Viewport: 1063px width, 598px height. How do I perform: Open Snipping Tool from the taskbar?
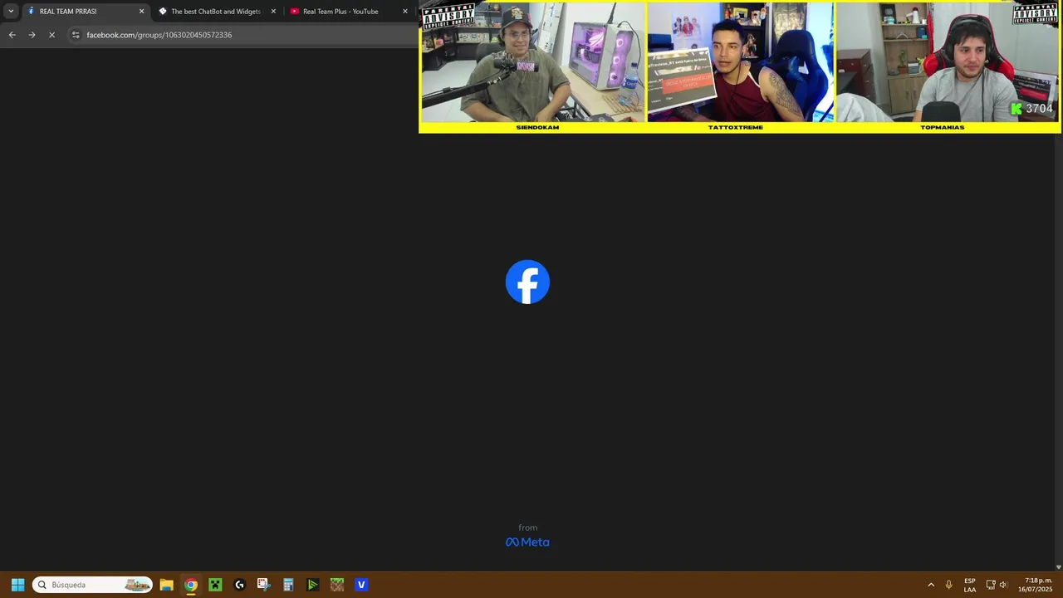pyautogui.click(x=263, y=585)
